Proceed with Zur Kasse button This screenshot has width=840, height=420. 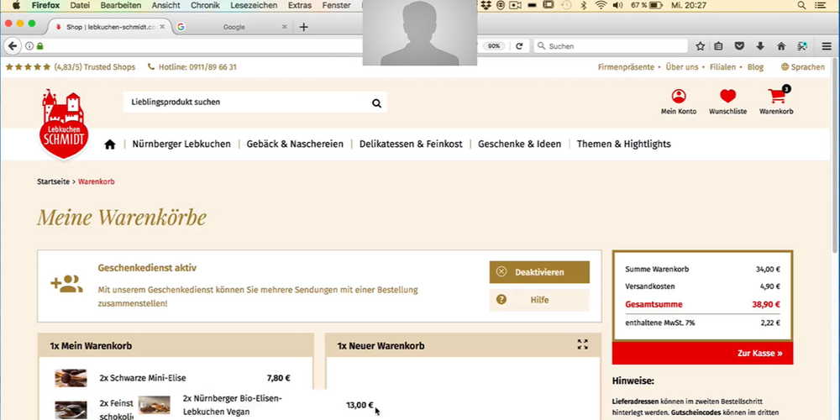tap(702, 354)
